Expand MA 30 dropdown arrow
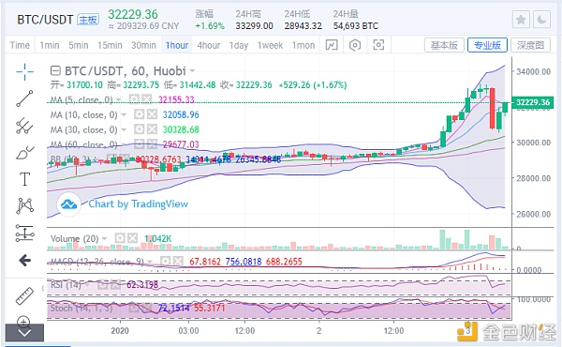 (x=124, y=129)
